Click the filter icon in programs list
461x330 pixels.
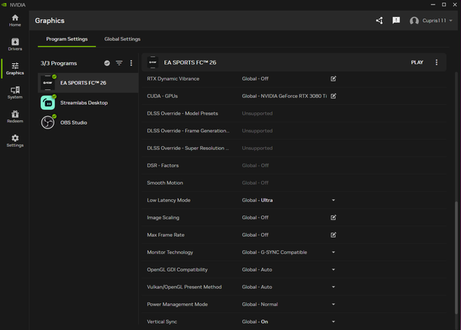[x=119, y=63]
